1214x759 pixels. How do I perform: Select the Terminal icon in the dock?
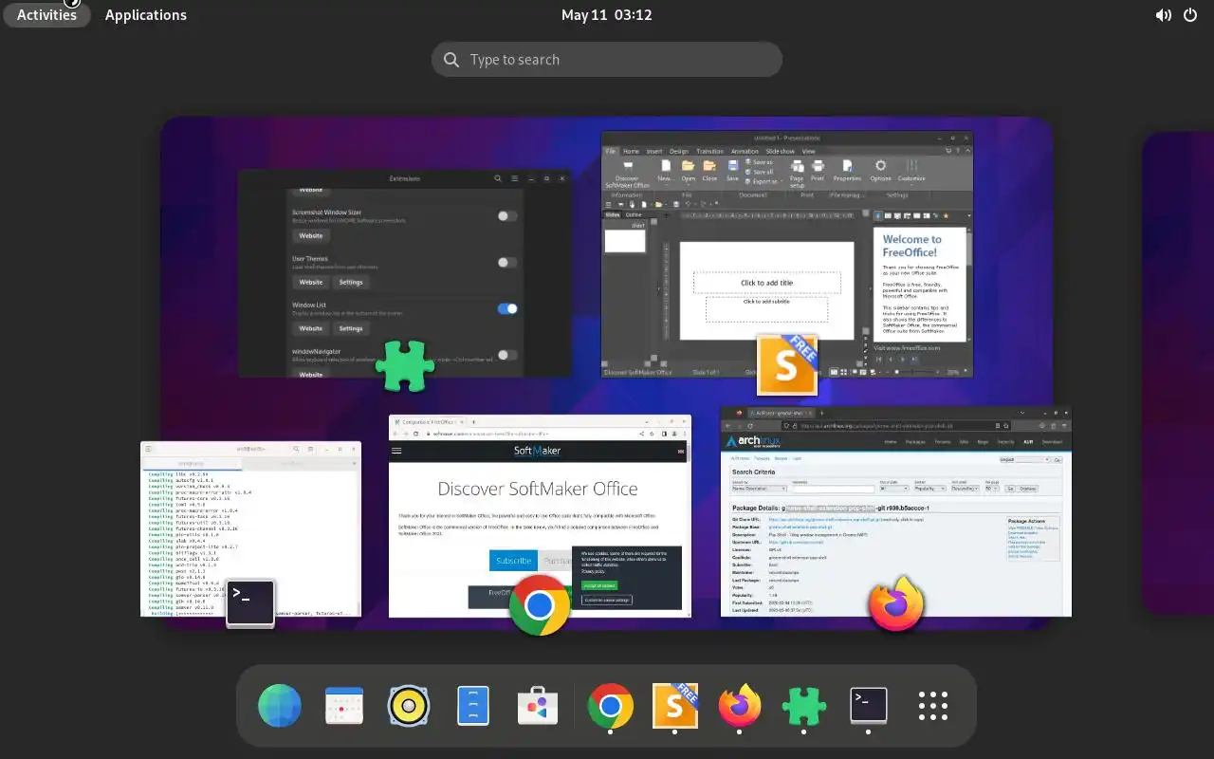pos(869,706)
